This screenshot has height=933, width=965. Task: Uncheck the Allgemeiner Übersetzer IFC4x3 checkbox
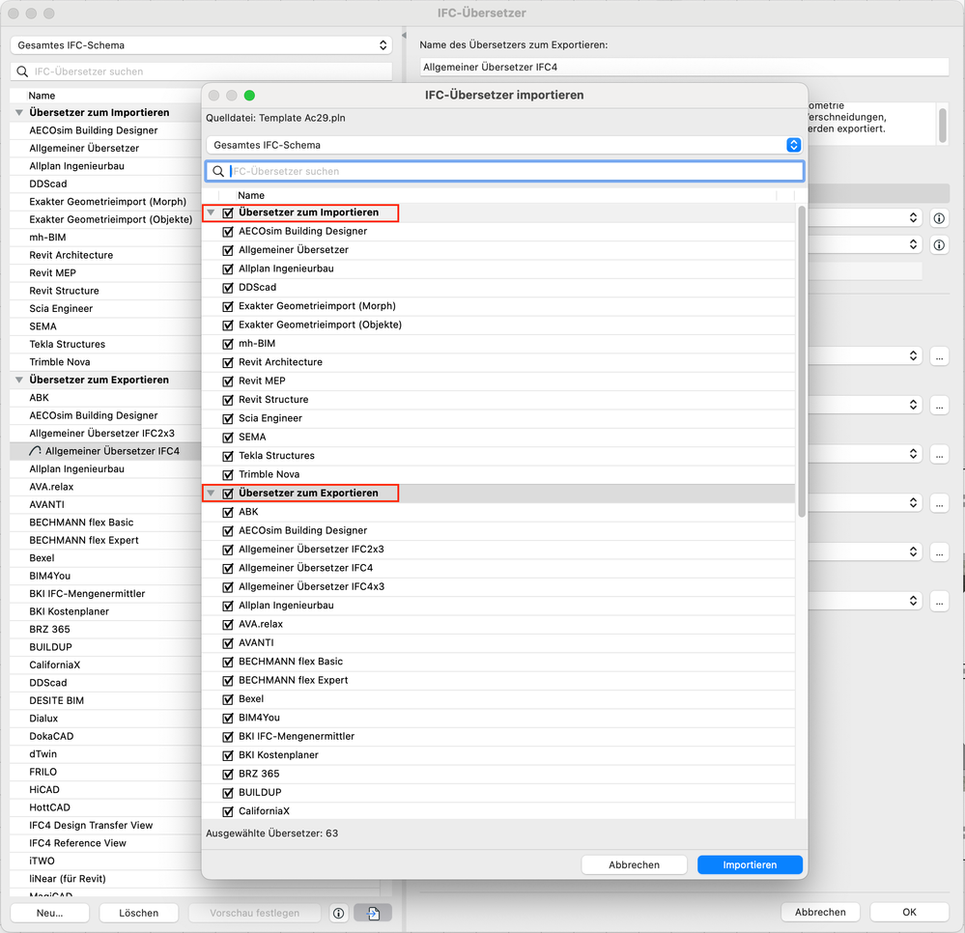tap(228, 587)
